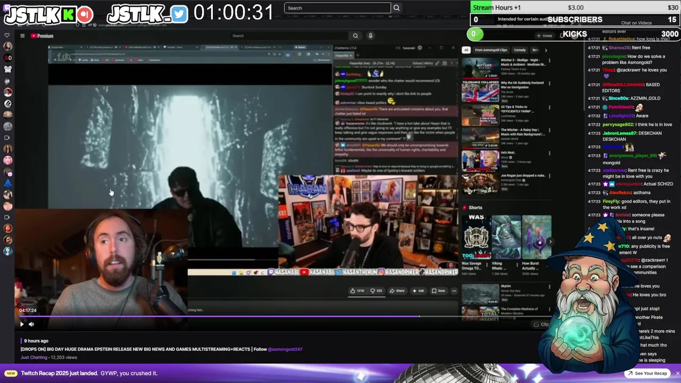The width and height of the screenshot is (681, 383).
Task: Follow the @asmongold247 link in title
Action: point(285,349)
